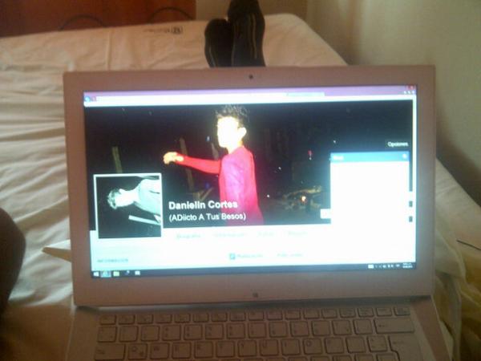Screen dimensions: 481x361
Task: Click the blue Publicación status icon
Action: click(x=232, y=256)
